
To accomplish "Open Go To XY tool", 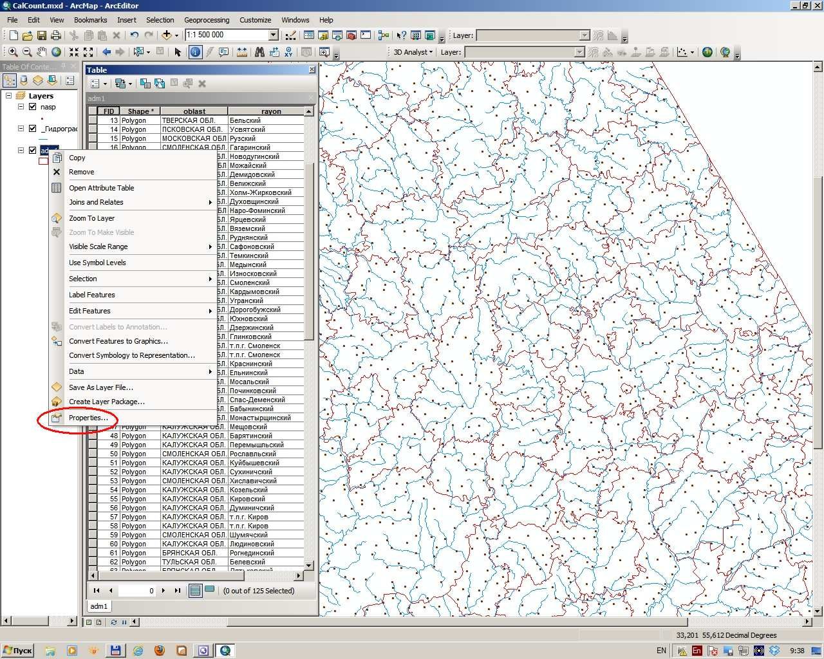I will 289,52.
